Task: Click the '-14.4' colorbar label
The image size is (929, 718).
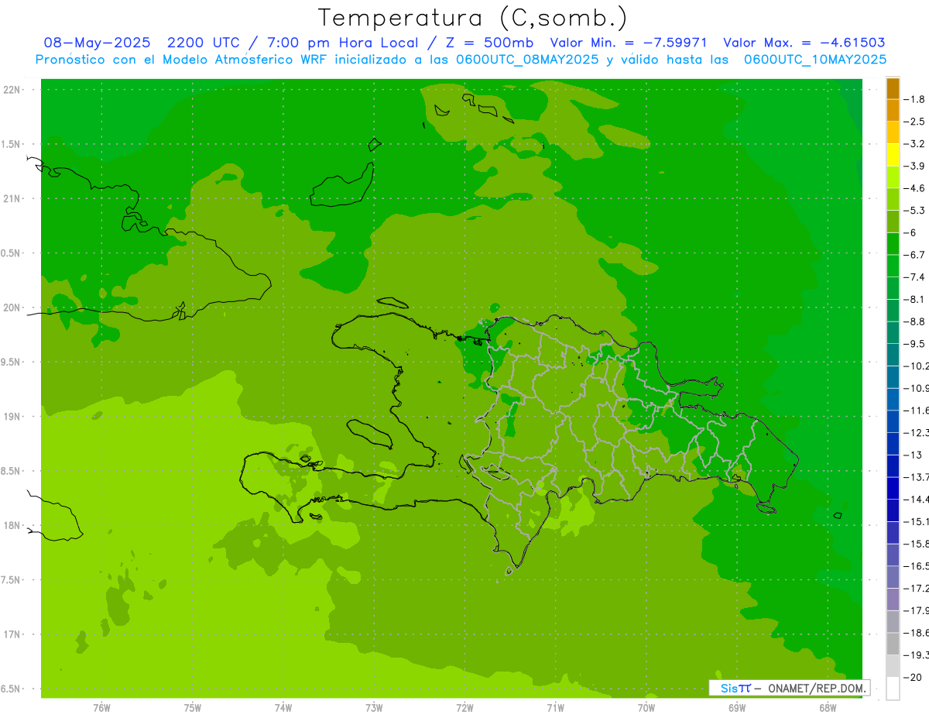Action: pyautogui.click(x=916, y=499)
